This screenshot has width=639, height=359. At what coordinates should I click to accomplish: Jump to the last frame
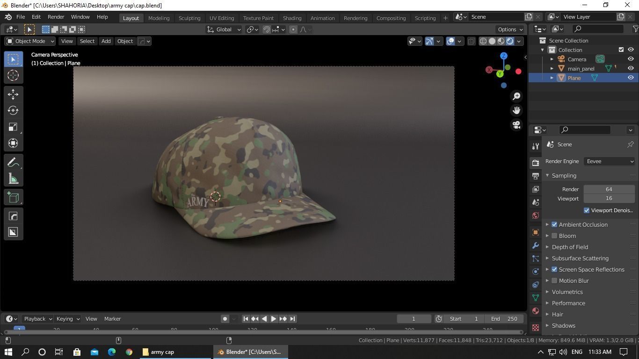click(292, 319)
